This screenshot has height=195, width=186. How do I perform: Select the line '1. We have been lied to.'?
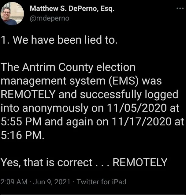[59, 40]
